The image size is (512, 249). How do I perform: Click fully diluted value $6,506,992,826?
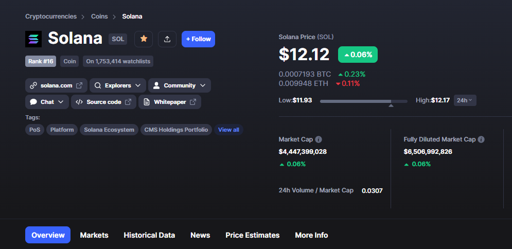click(x=428, y=152)
